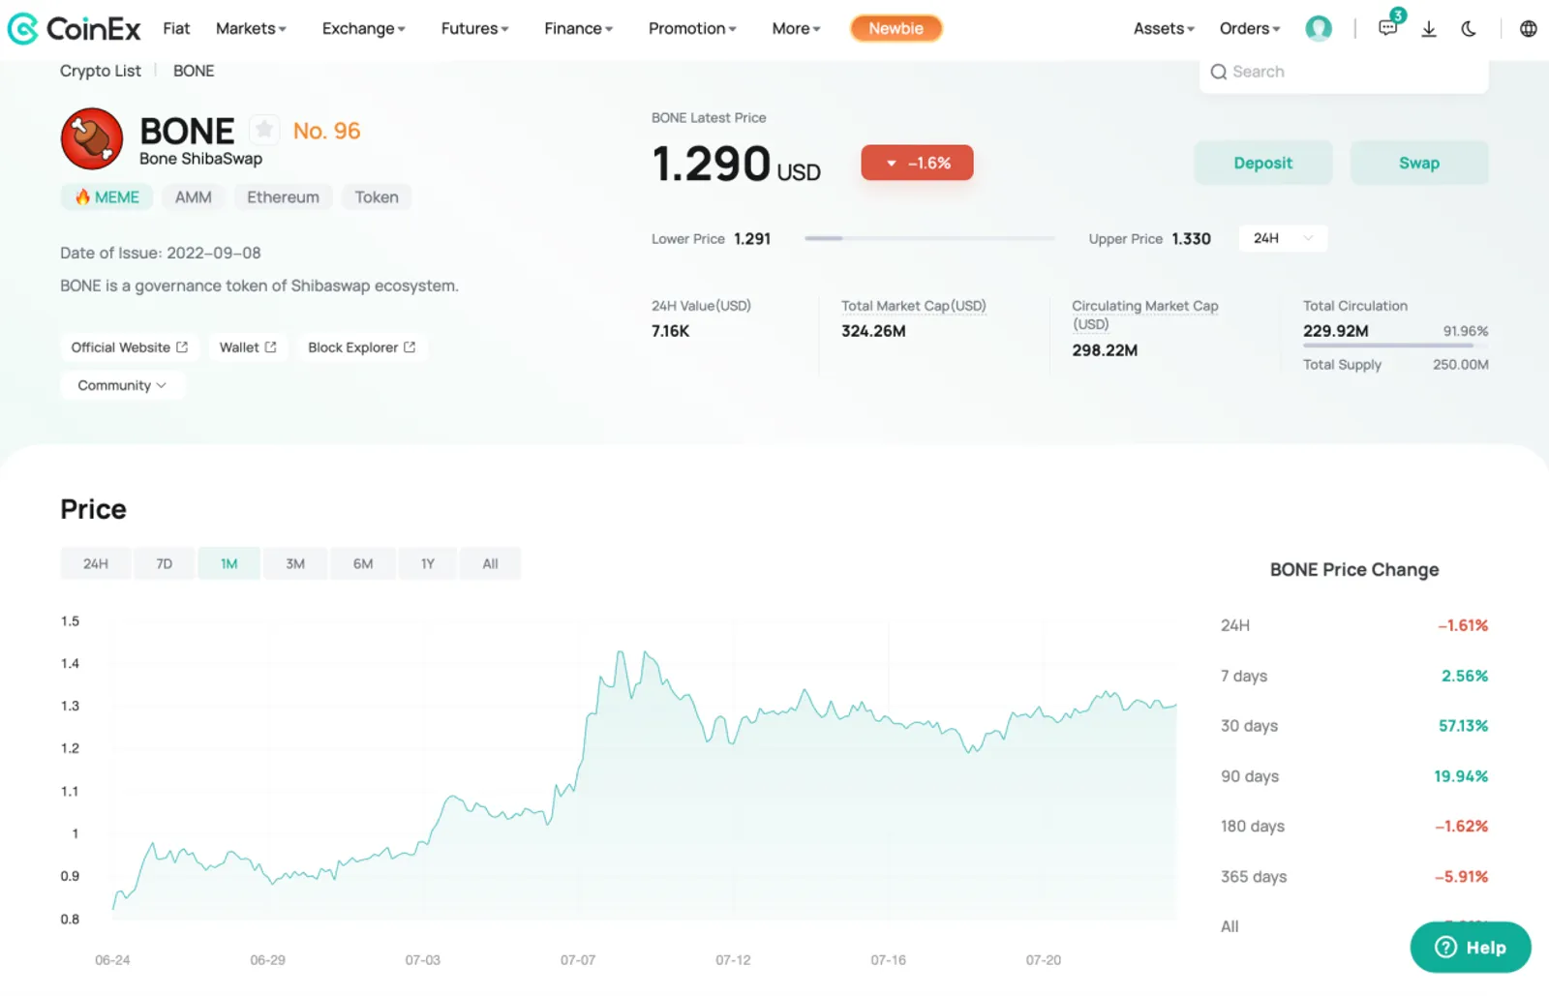The image size is (1549, 996).
Task: Expand the Community dropdown
Action: 122,385
